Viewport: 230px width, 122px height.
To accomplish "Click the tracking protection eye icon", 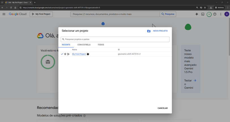I will tap(201, 8).
